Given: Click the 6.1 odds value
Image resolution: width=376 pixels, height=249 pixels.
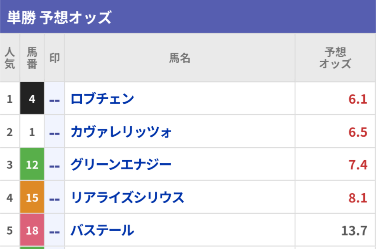Looking at the screenshot, I should (358, 99).
